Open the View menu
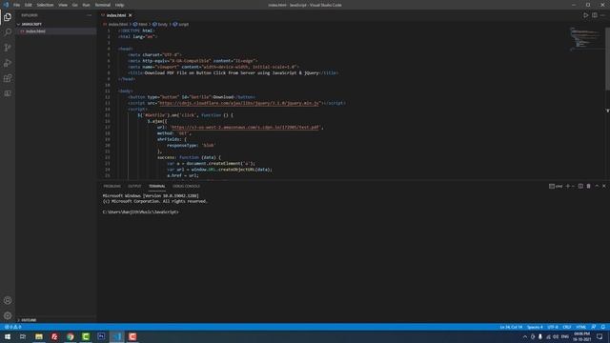The image size is (610, 343). point(63,5)
